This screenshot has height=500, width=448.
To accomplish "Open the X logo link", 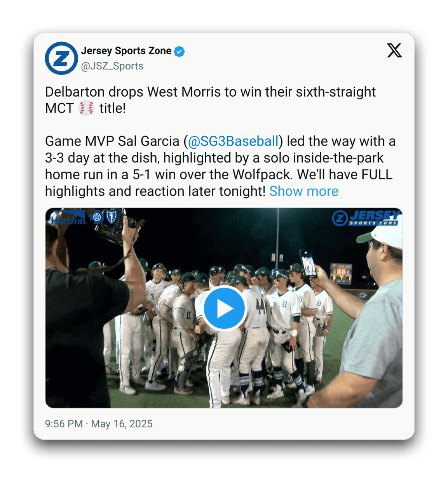I will (x=394, y=50).
